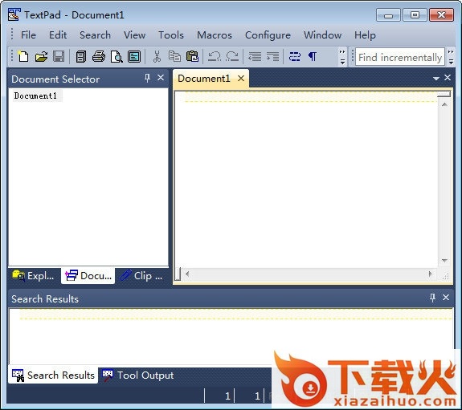Open the File menu

click(28, 35)
